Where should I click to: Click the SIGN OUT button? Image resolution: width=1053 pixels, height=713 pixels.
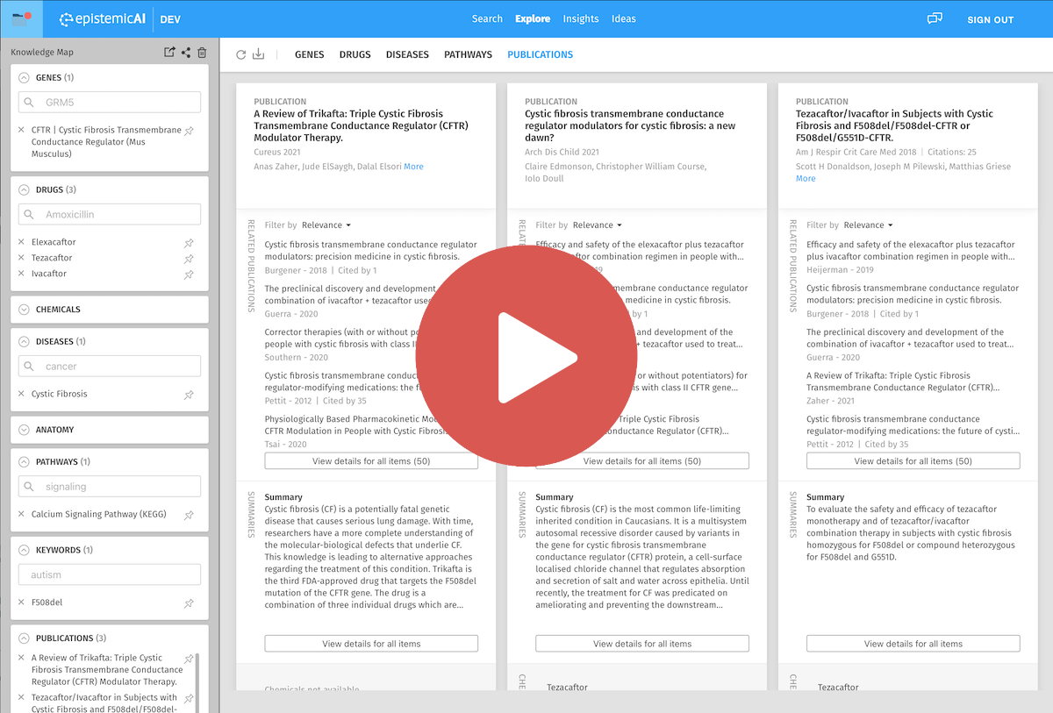(990, 19)
